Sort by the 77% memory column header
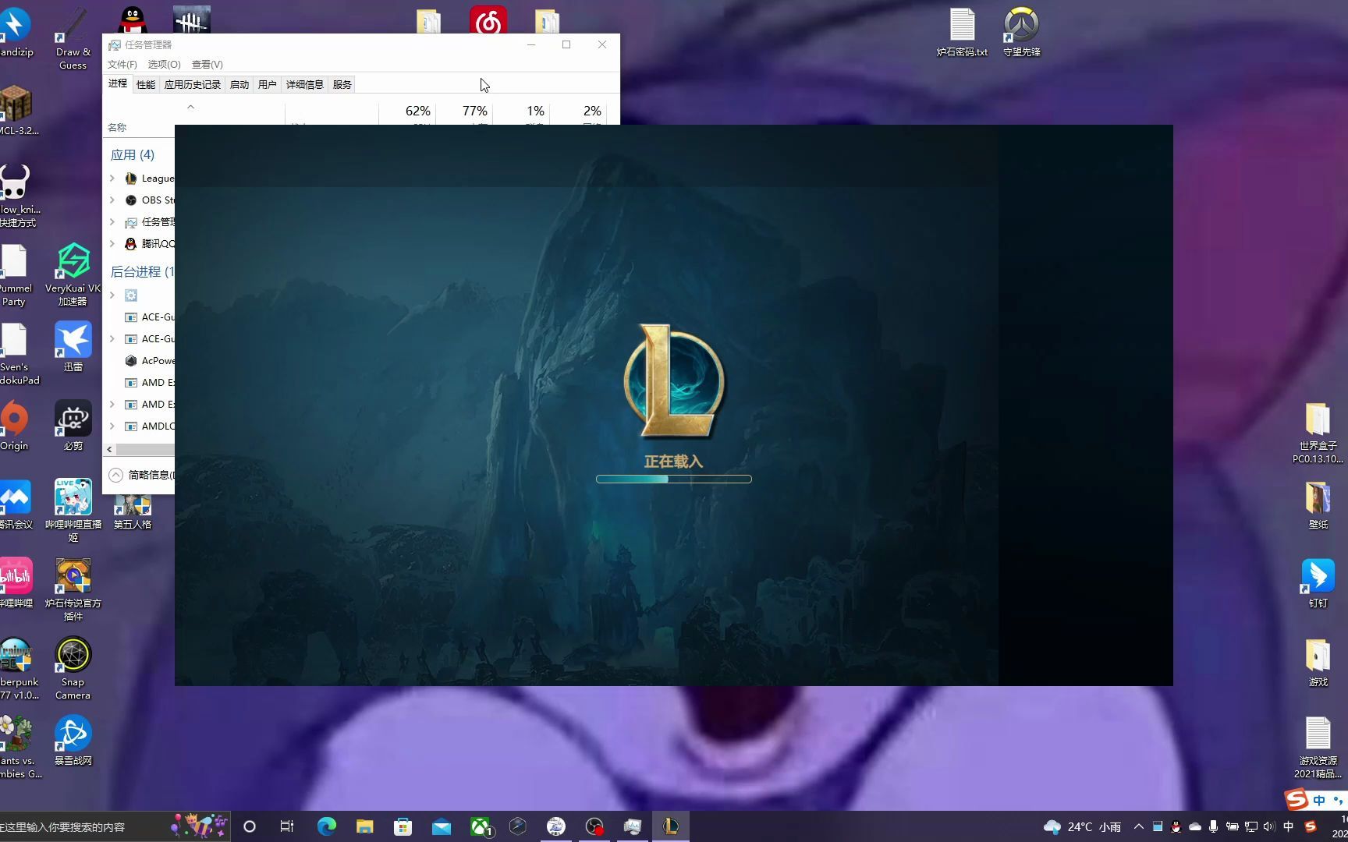Image resolution: width=1348 pixels, height=842 pixels. (x=464, y=113)
